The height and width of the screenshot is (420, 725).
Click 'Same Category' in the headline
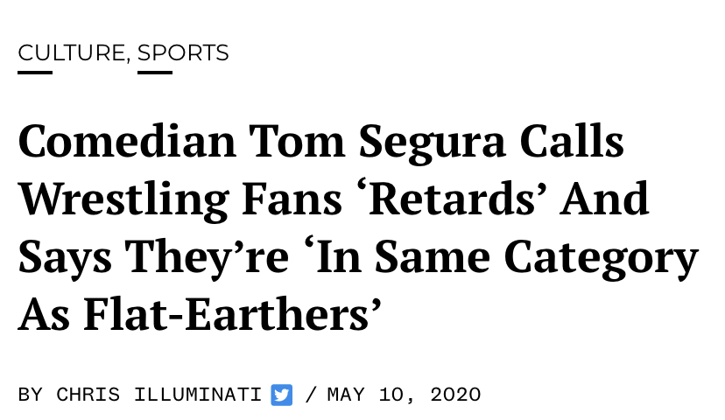tap(537, 259)
